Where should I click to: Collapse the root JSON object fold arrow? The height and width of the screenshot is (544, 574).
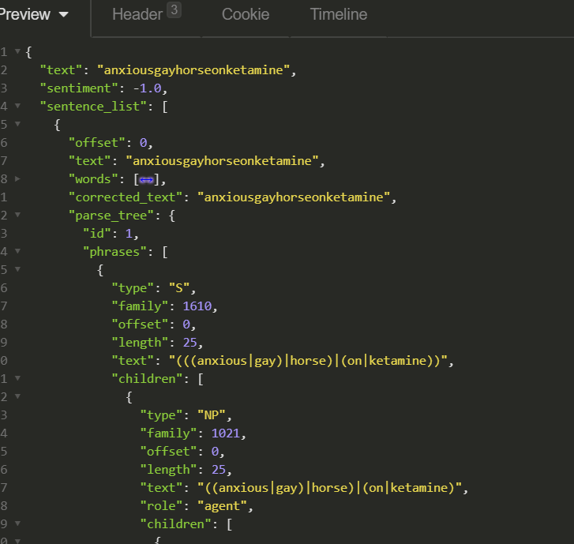17,52
